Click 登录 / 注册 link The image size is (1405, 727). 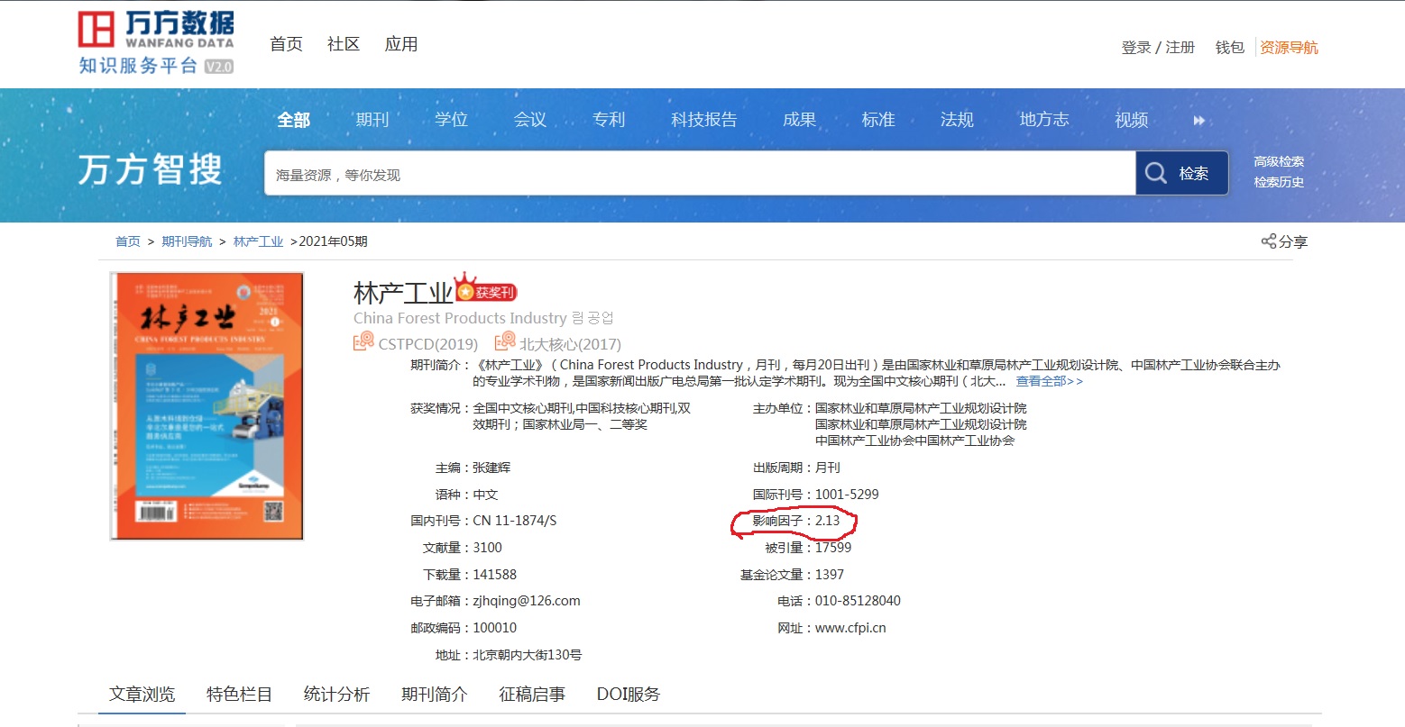click(1158, 48)
